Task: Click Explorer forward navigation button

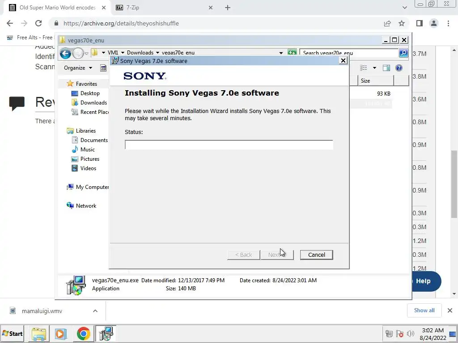Action: (x=78, y=54)
